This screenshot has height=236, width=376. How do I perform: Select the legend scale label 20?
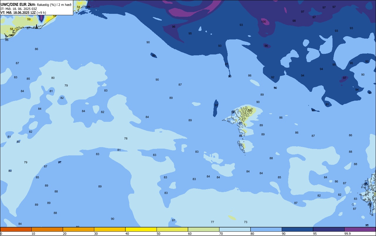pyautogui.click(x=64, y=234)
